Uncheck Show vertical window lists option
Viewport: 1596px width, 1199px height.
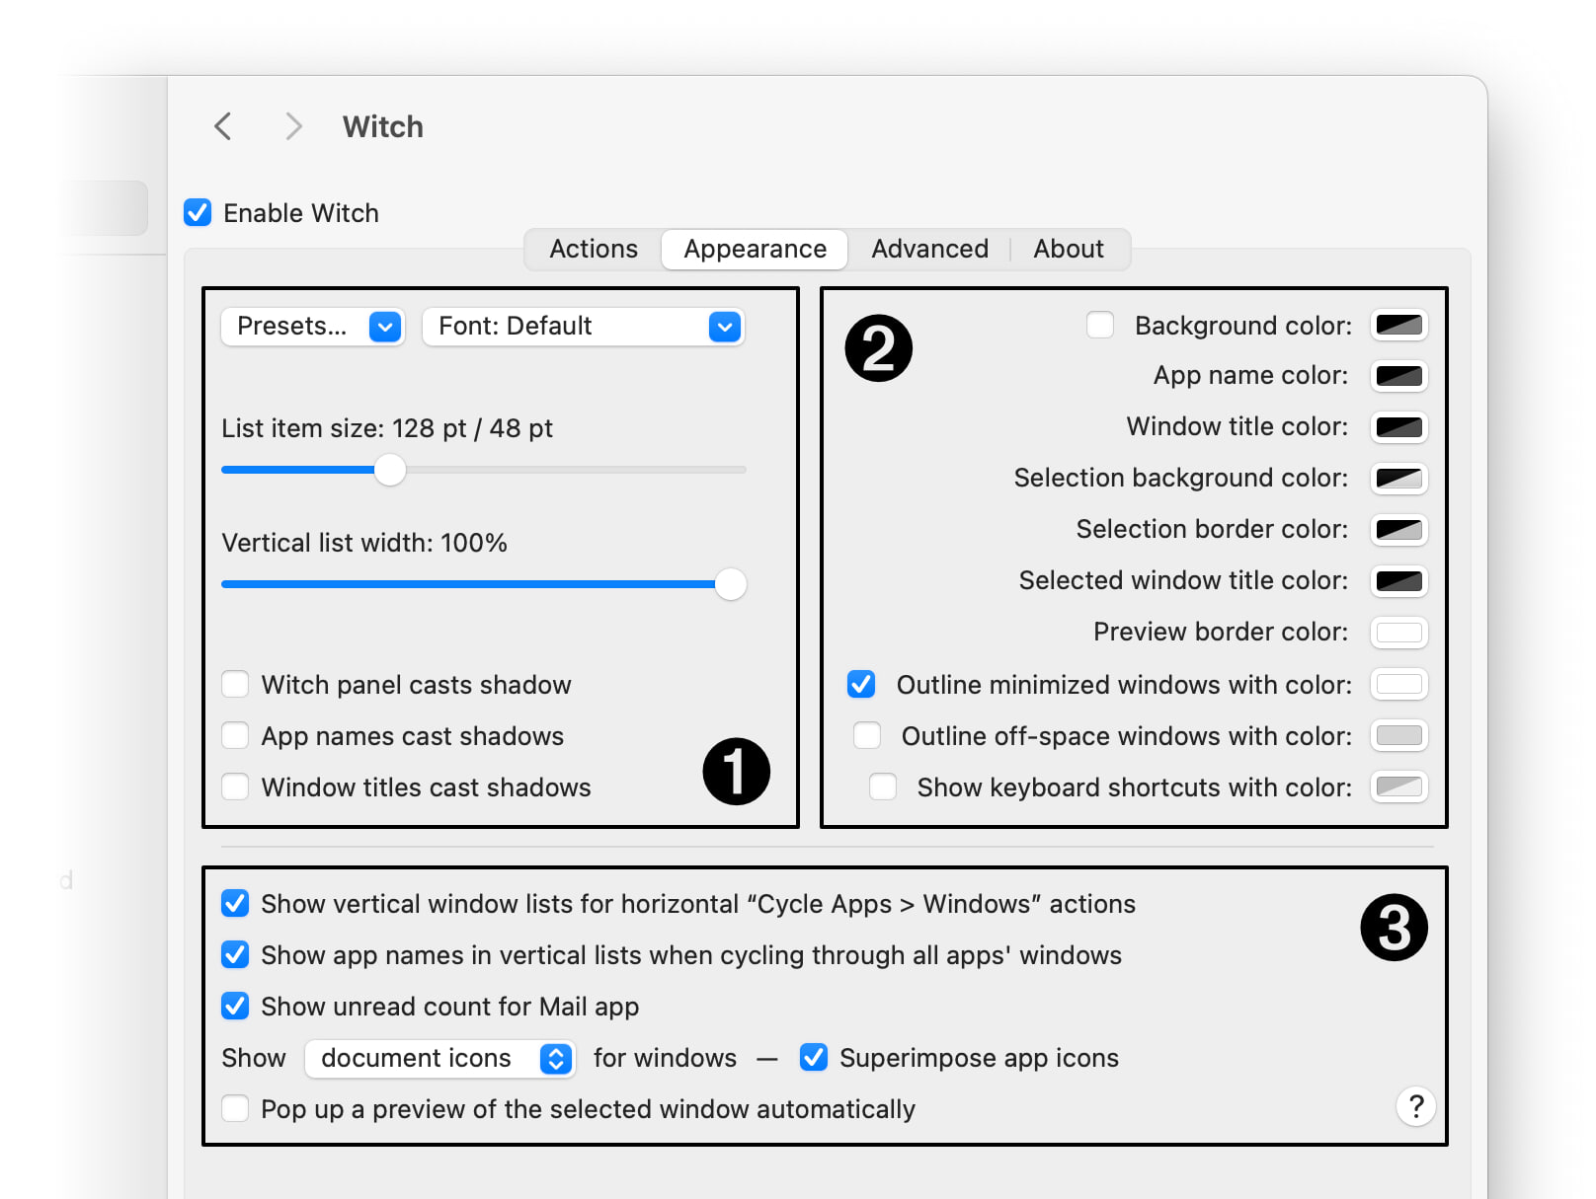[235, 903]
